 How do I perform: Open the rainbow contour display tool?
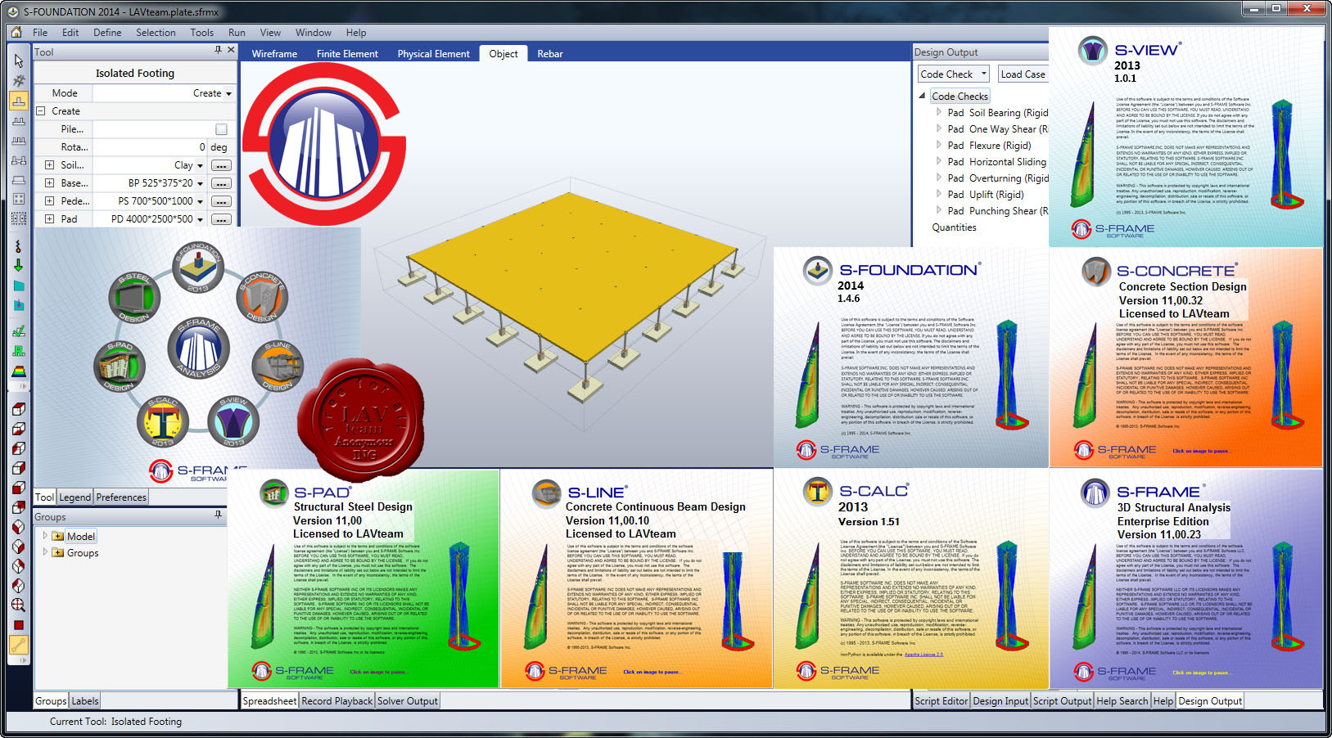pyautogui.click(x=18, y=371)
